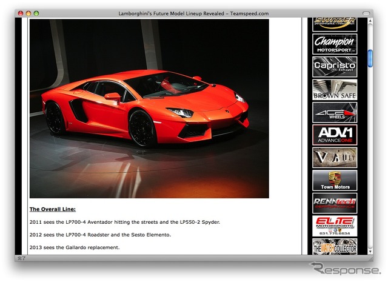Click the toolbar toggle pill button

pos(366,13)
